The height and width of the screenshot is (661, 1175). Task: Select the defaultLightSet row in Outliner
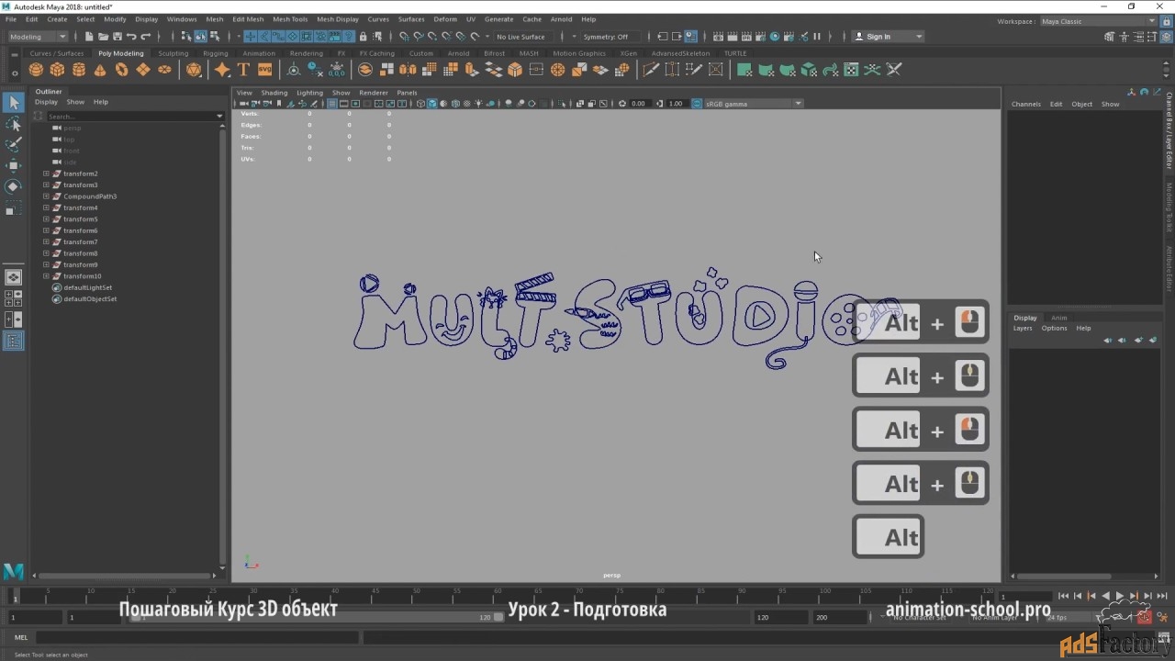(87, 287)
